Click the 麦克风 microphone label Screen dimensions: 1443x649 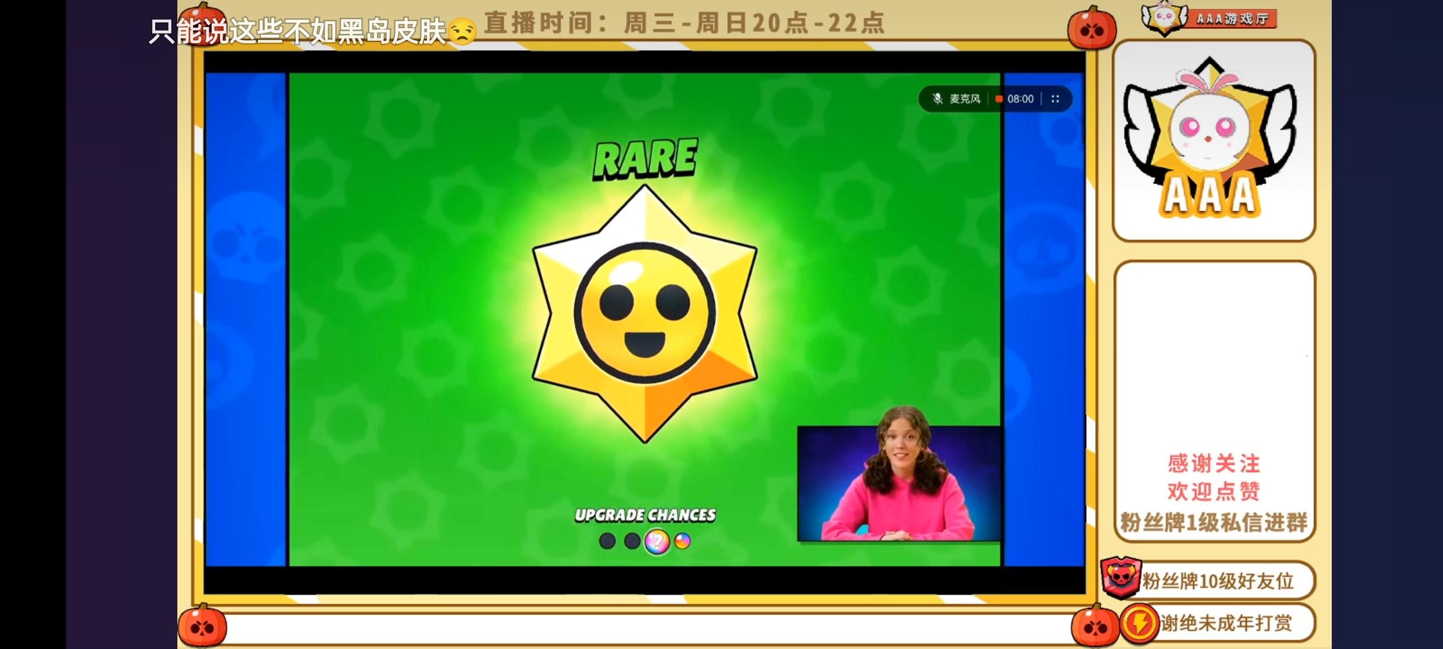[964, 99]
